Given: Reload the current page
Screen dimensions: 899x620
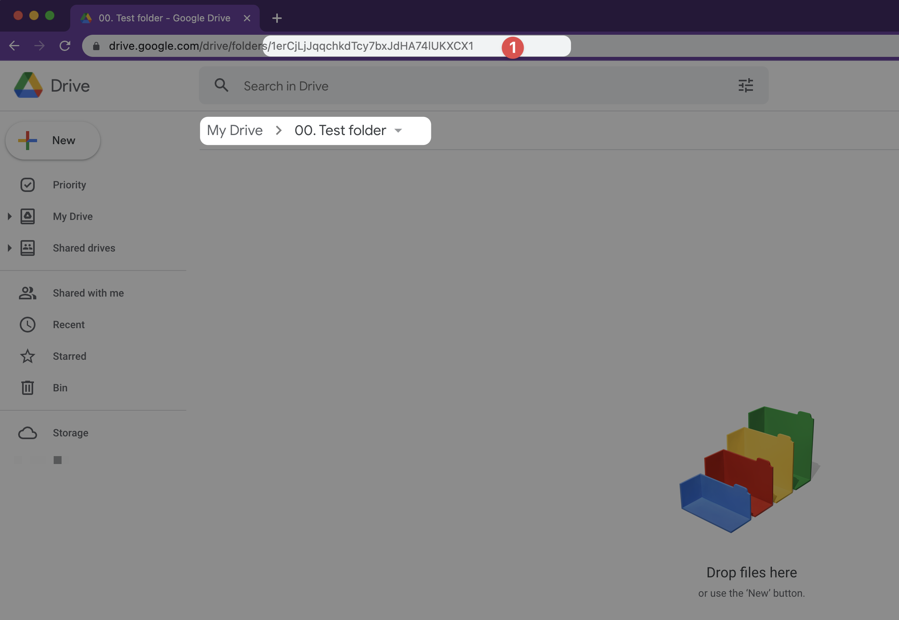Looking at the screenshot, I should (64, 46).
